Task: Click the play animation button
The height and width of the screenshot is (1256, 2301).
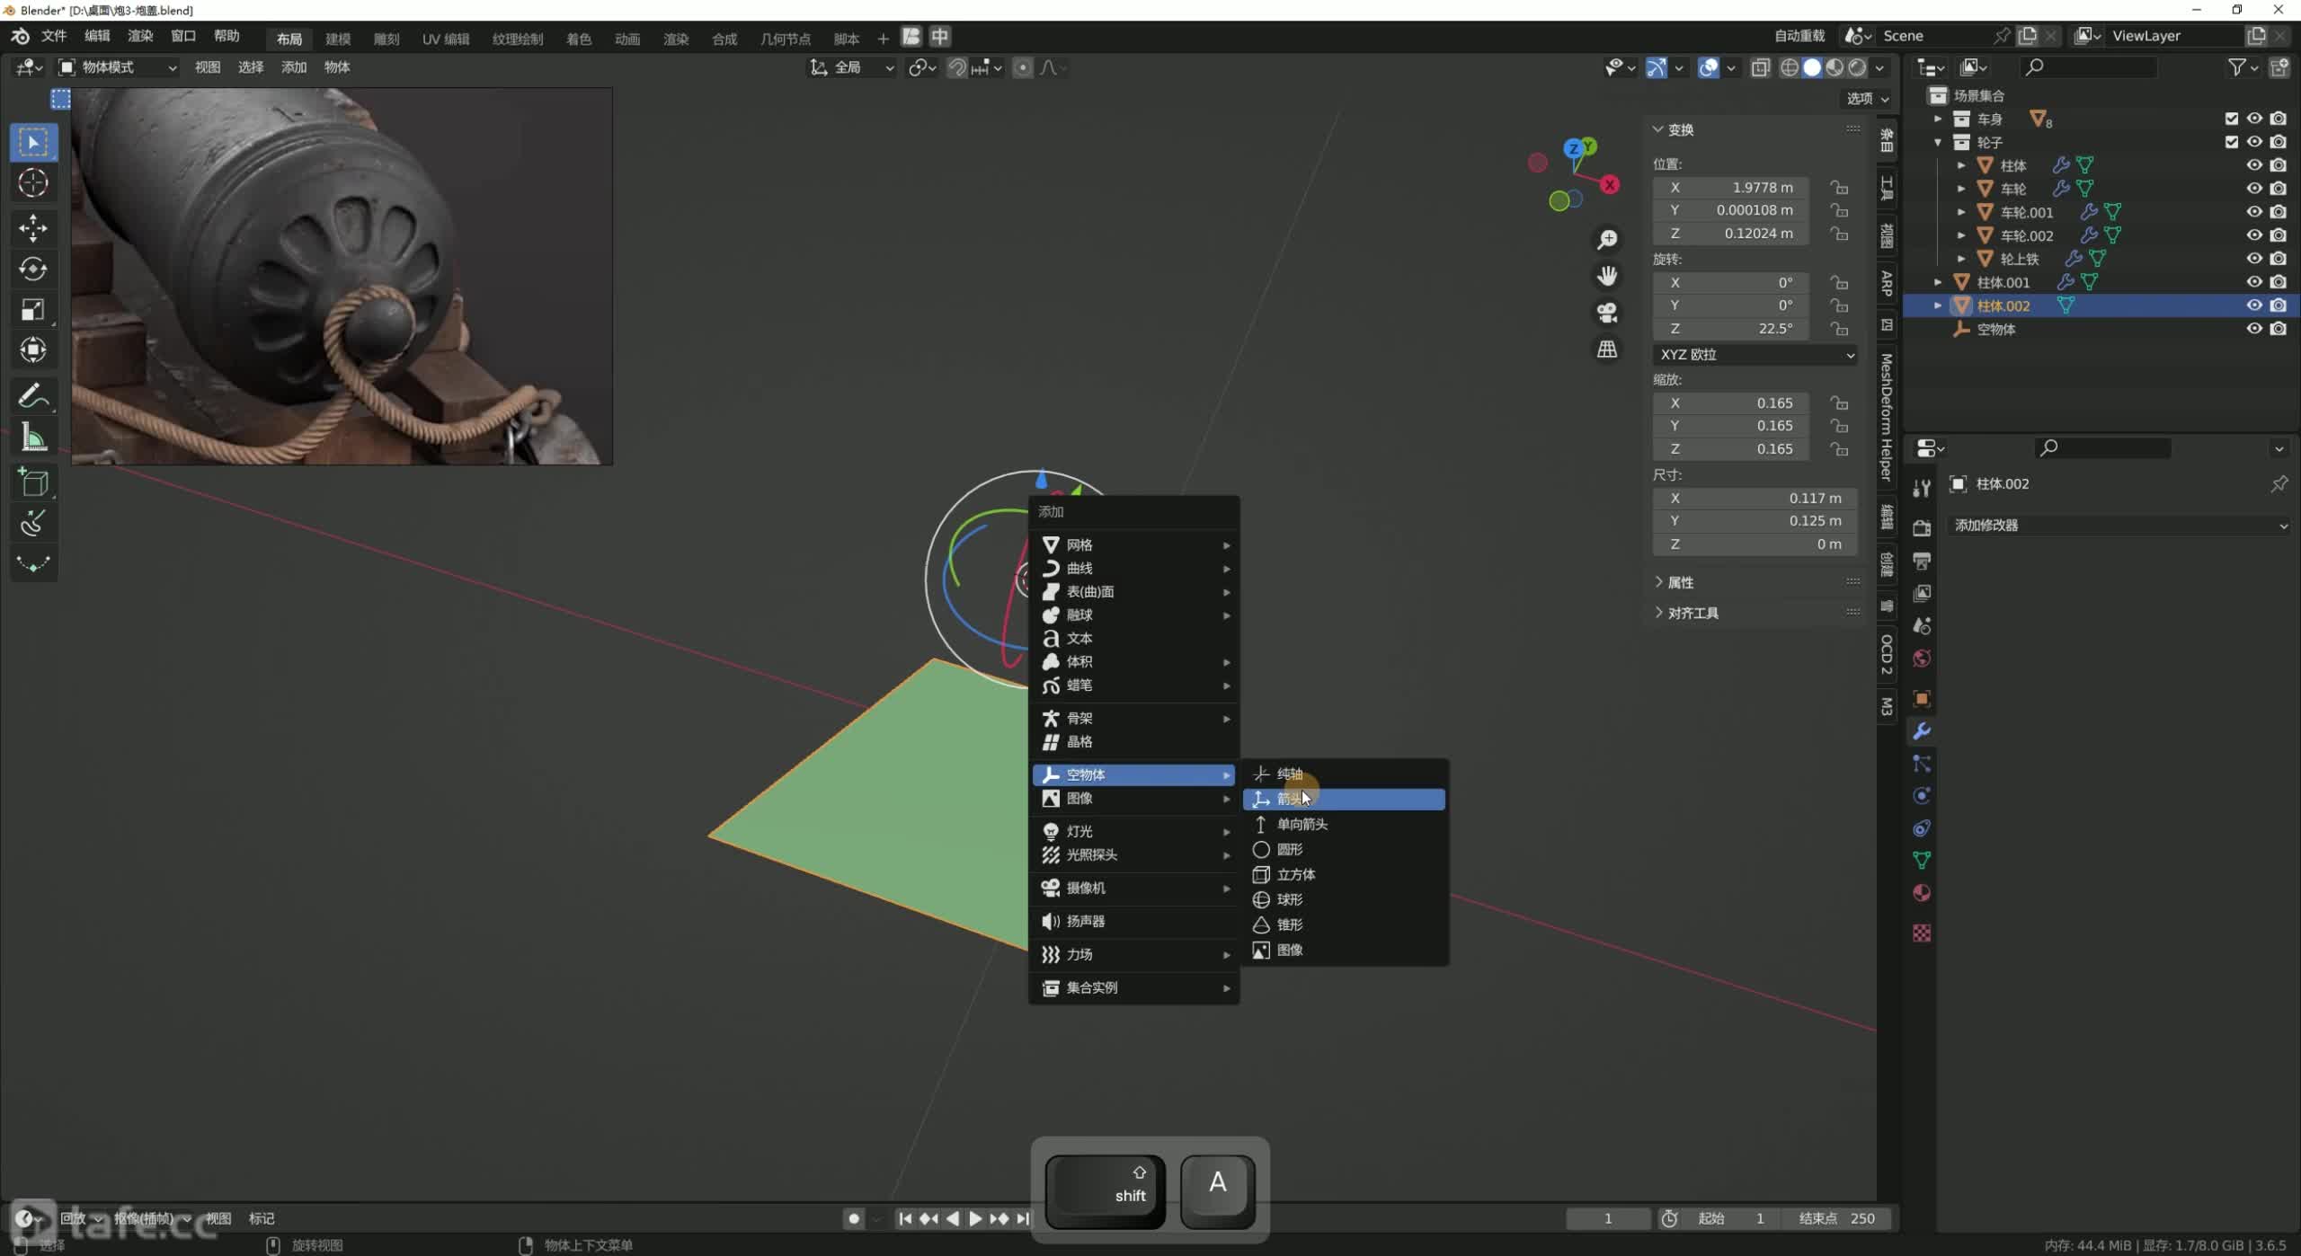Action: 975,1218
